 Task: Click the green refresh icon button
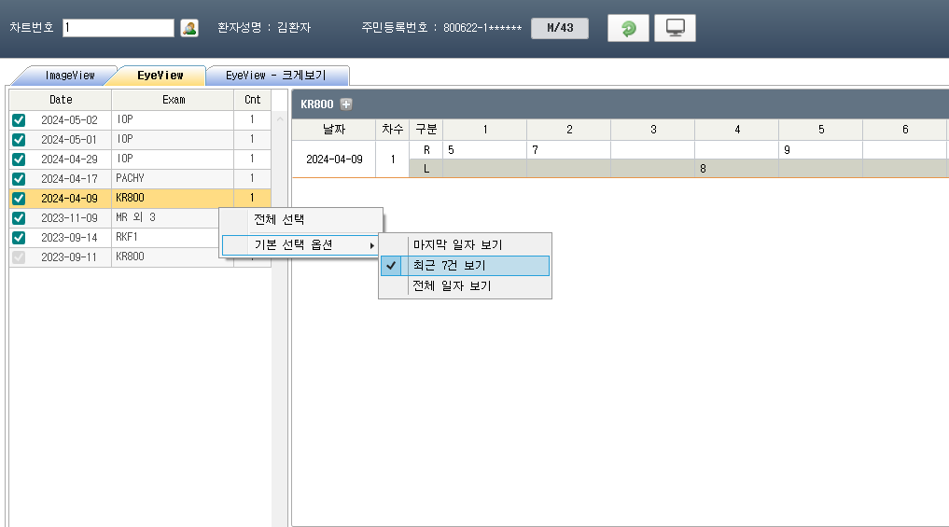628,28
